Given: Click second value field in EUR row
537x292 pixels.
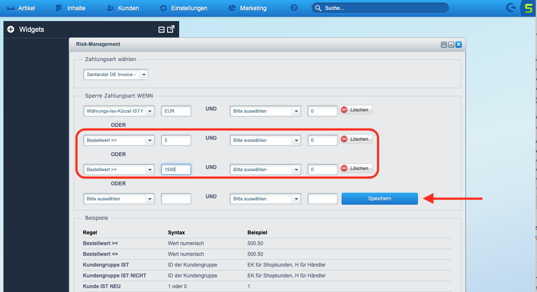Looking at the screenshot, I should click(x=323, y=111).
